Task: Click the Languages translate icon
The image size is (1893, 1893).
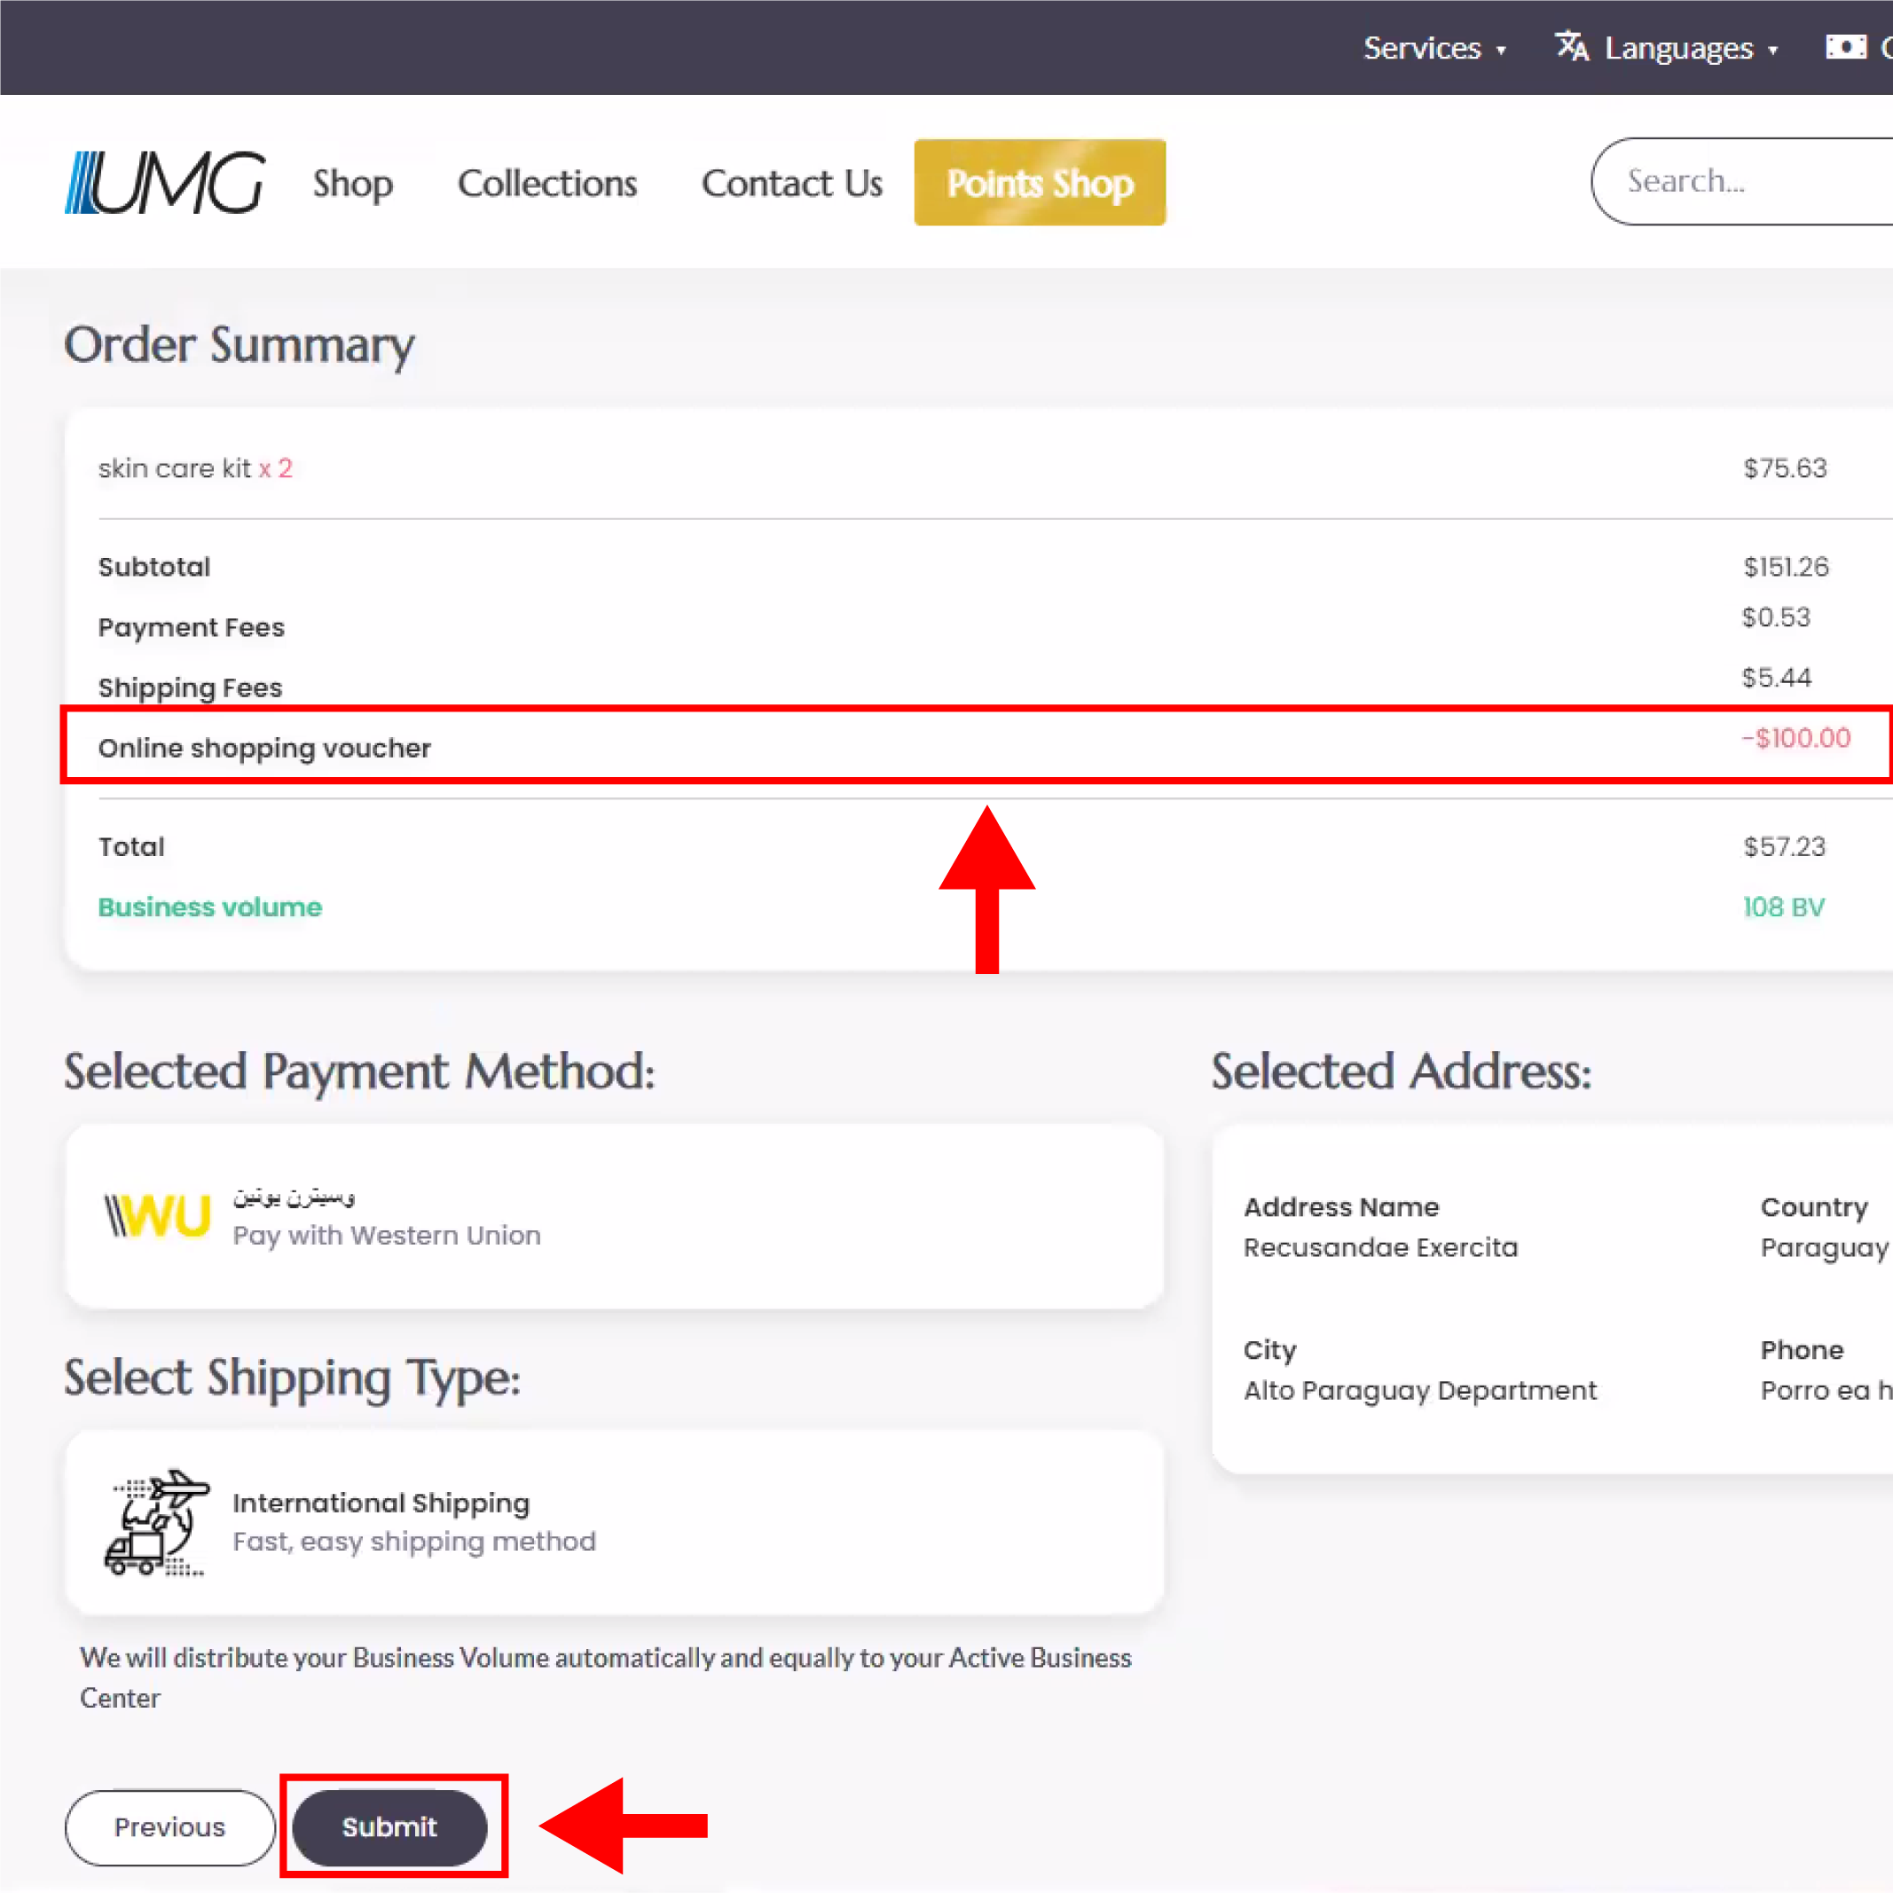Action: tap(1572, 46)
